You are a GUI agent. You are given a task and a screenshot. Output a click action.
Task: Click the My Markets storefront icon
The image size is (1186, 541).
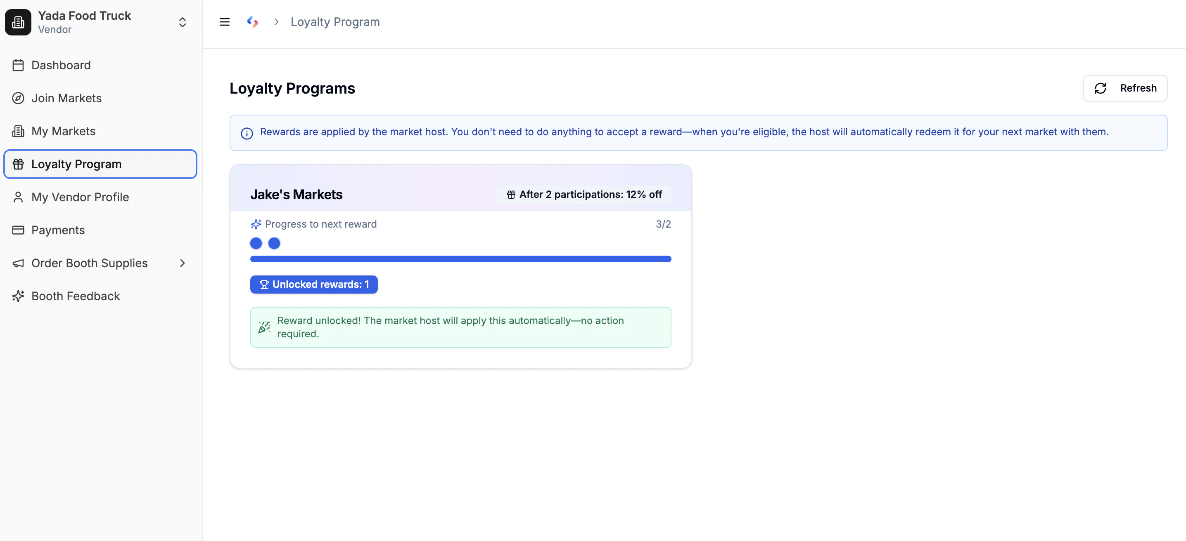[x=19, y=131]
